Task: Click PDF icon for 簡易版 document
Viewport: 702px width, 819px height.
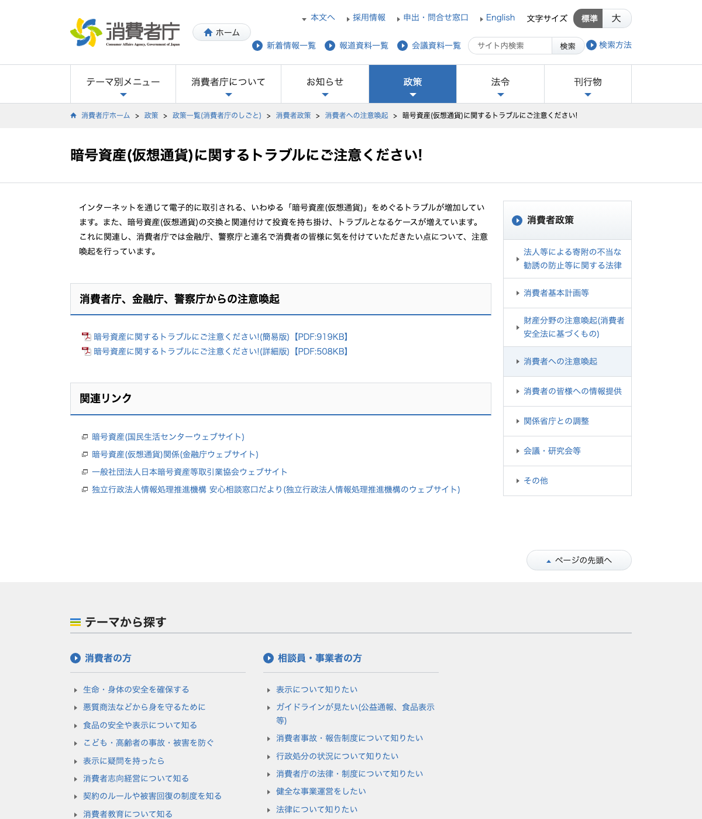Action: pos(87,336)
